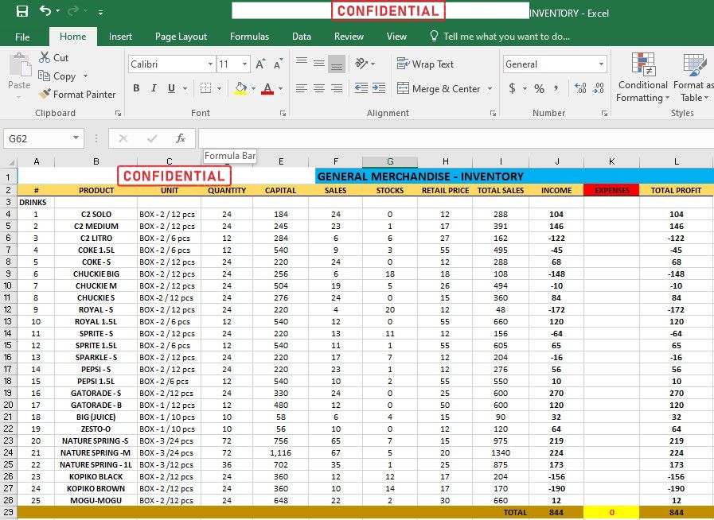The height and width of the screenshot is (520, 714).
Task: Click the Redo arrow icon
Action: [x=73, y=11]
